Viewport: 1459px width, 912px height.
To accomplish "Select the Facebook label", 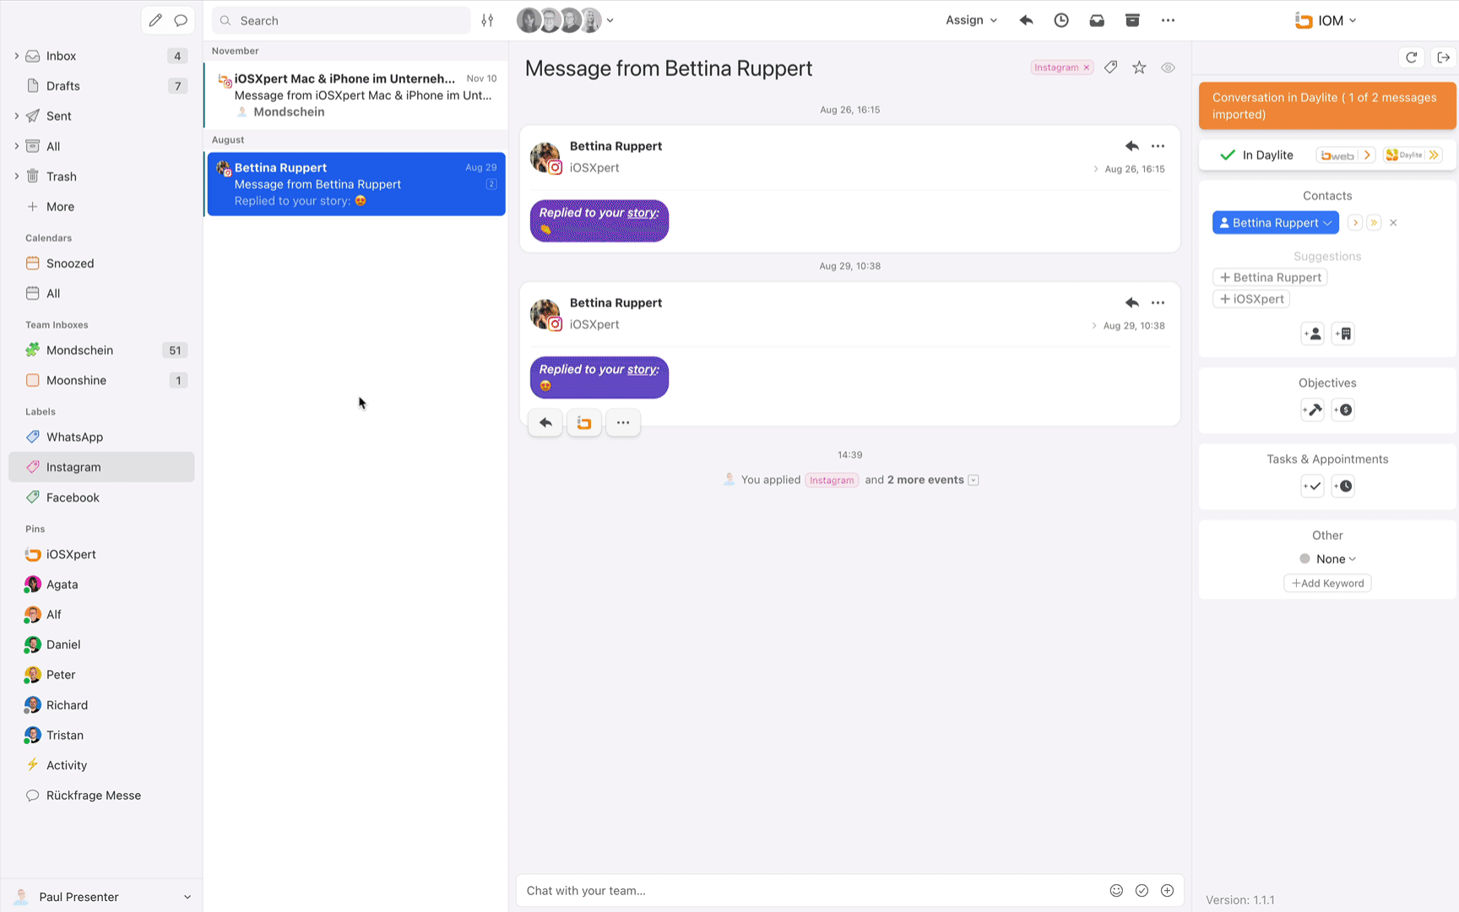I will 101,497.
